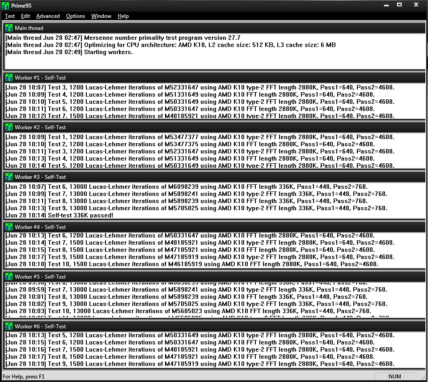This screenshot has height=382, width=428.
Task: Click Worker #2 log line for Test 4 M51331649
Action: [190, 158]
